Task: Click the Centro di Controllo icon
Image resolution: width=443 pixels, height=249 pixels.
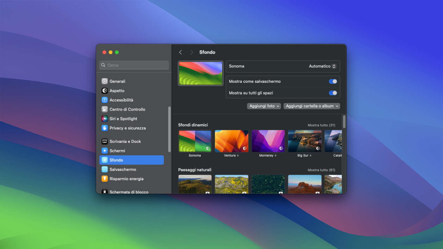Action: (x=104, y=109)
